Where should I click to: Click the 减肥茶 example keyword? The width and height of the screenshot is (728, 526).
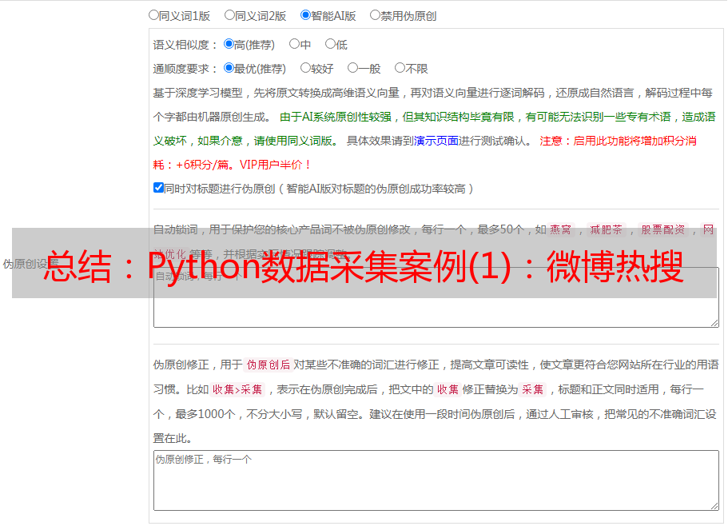pos(606,229)
